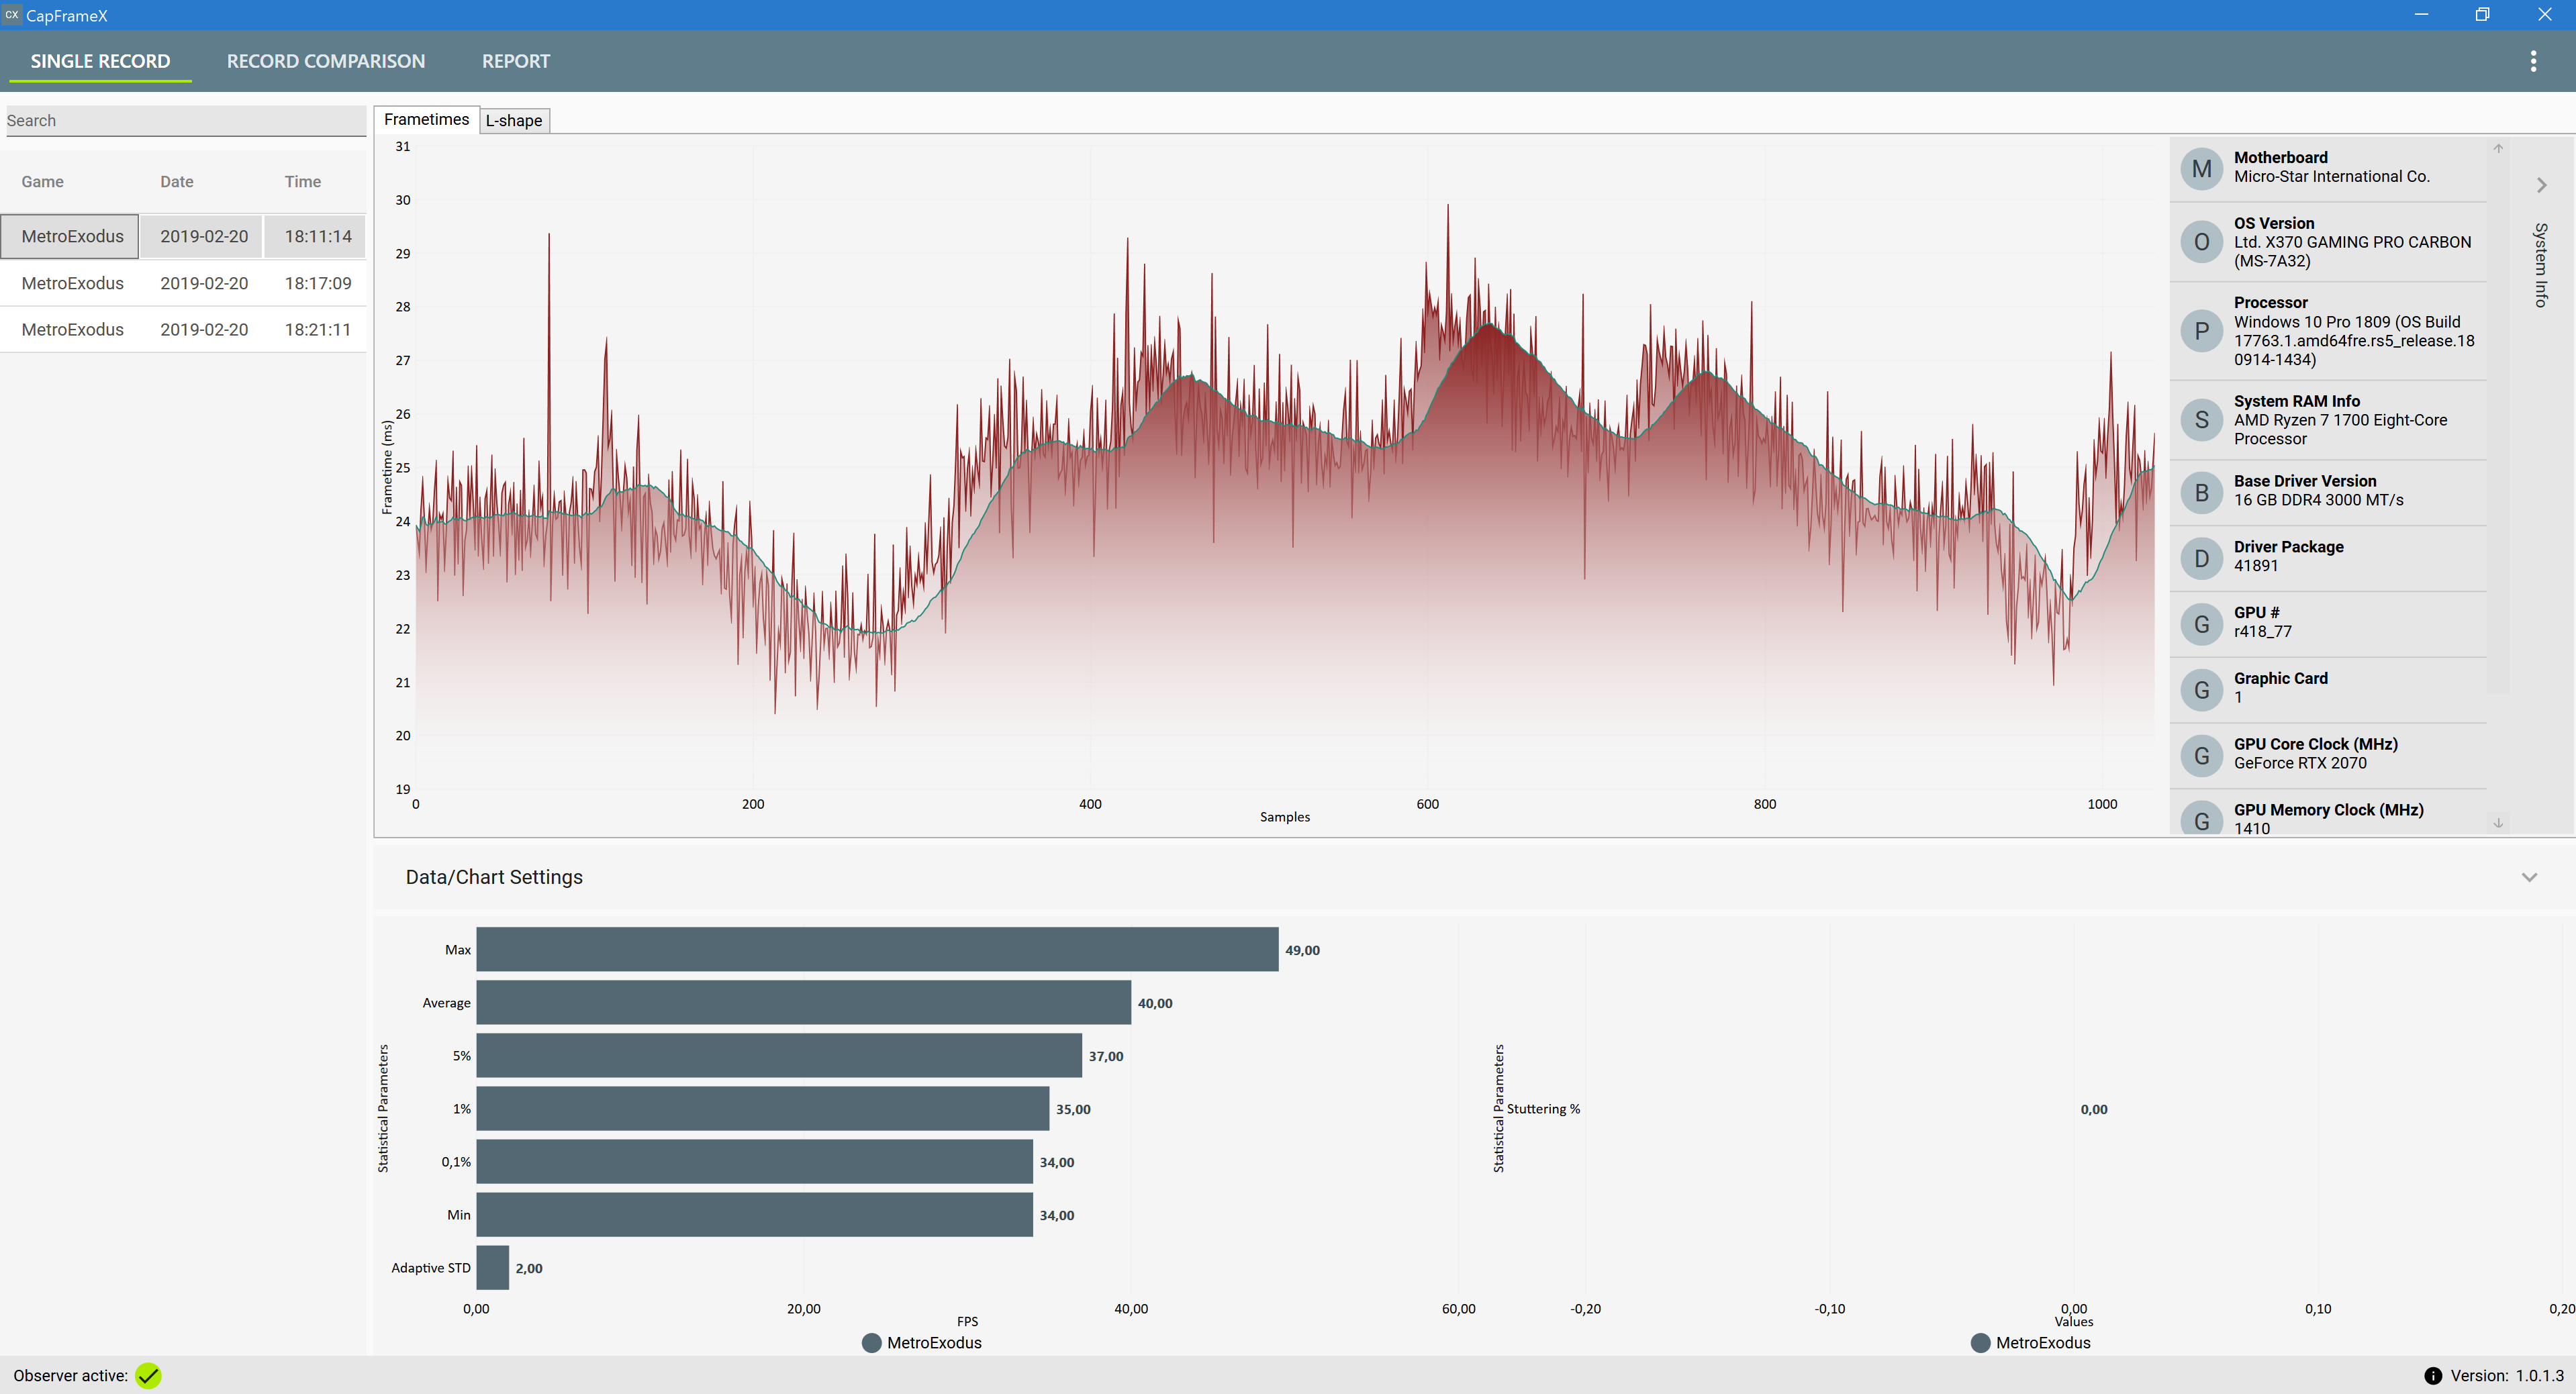Open the three-dot options menu
Image resolution: width=2576 pixels, height=1394 pixels.
2533,61
